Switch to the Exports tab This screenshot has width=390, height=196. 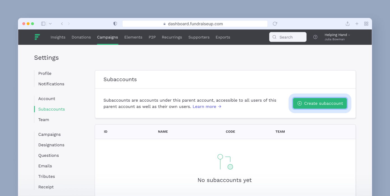[223, 37]
